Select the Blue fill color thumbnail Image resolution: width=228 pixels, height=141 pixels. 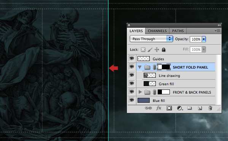[x=144, y=100]
